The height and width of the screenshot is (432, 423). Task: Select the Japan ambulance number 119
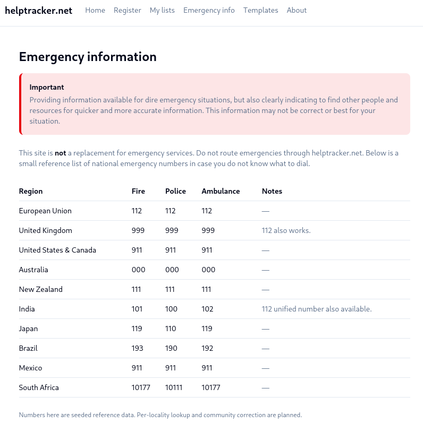(207, 329)
